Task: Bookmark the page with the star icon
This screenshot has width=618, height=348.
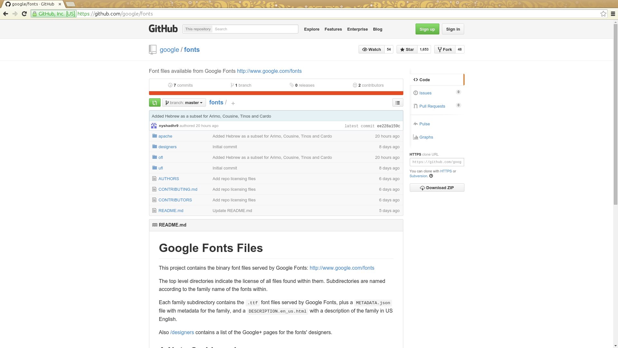Action: pyautogui.click(x=603, y=14)
